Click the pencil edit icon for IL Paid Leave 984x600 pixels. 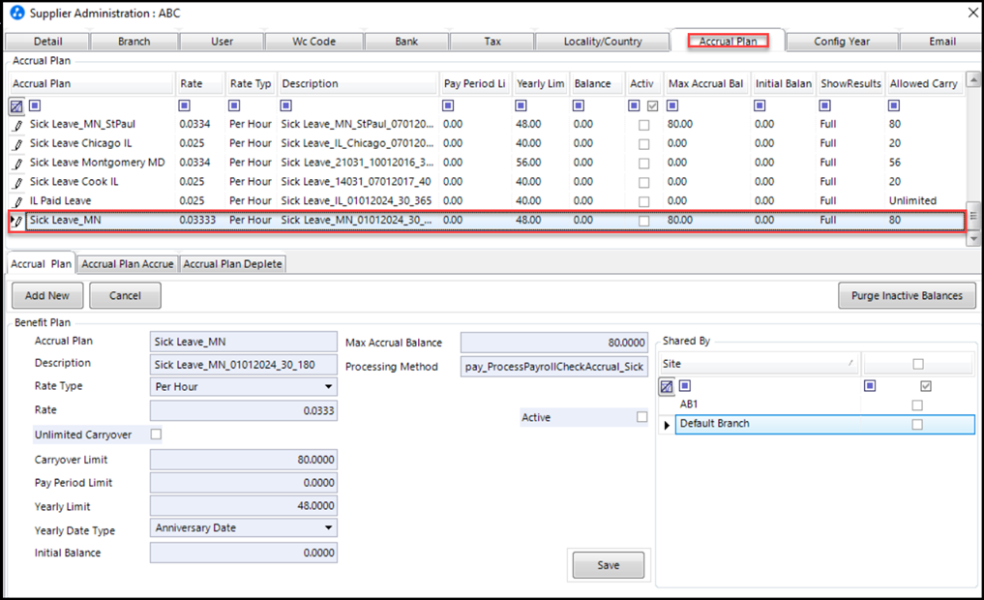(x=18, y=201)
